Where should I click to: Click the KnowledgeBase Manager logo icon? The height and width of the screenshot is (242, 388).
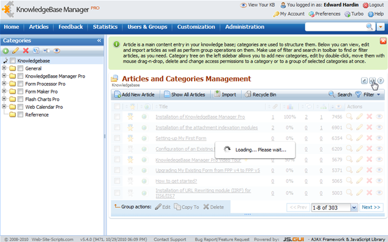[x=8, y=9]
